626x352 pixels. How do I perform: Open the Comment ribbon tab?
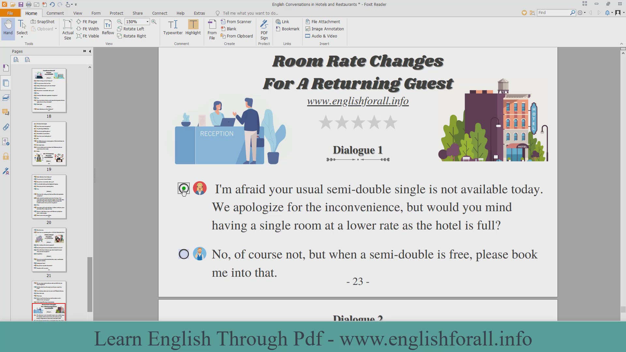pyautogui.click(x=55, y=13)
